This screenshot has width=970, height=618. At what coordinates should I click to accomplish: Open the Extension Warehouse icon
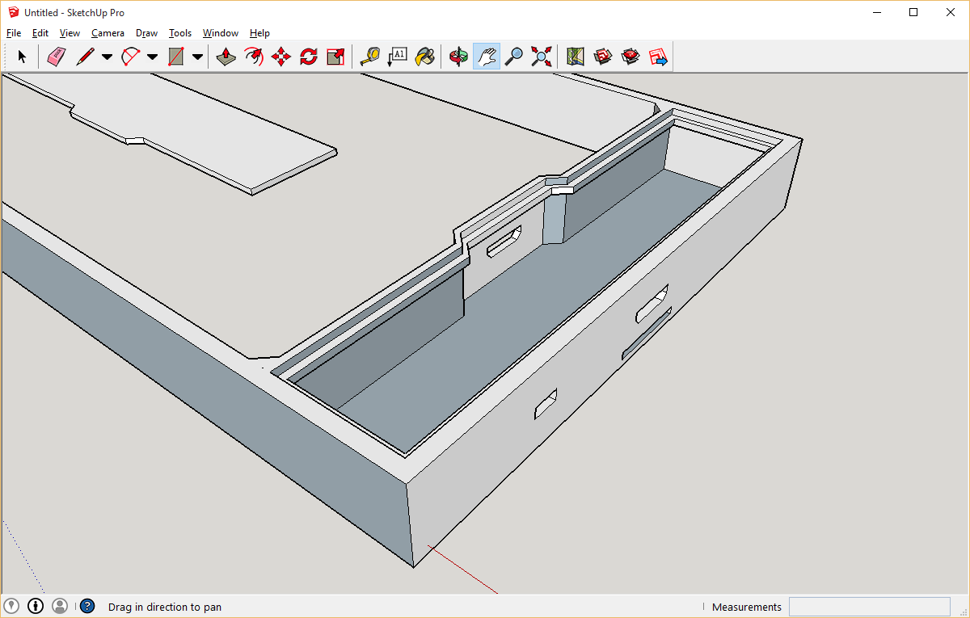click(x=630, y=57)
